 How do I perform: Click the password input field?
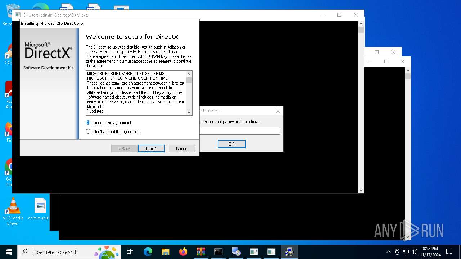pyautogui.click(x=240, y=131)
